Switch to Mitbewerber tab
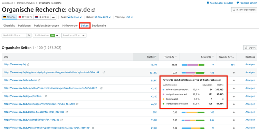This screenshot has width=259, height=132. click(70, 26)
